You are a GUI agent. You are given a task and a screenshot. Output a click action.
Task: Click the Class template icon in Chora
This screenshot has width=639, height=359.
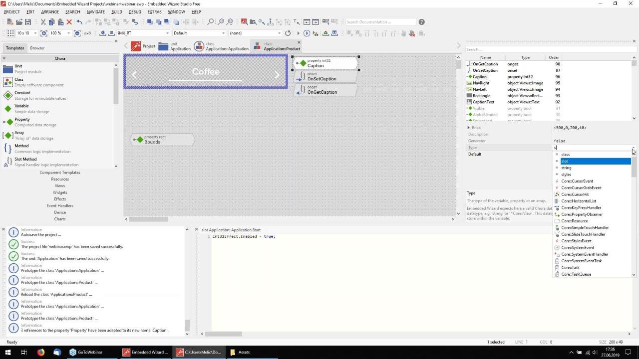[7, 82]
